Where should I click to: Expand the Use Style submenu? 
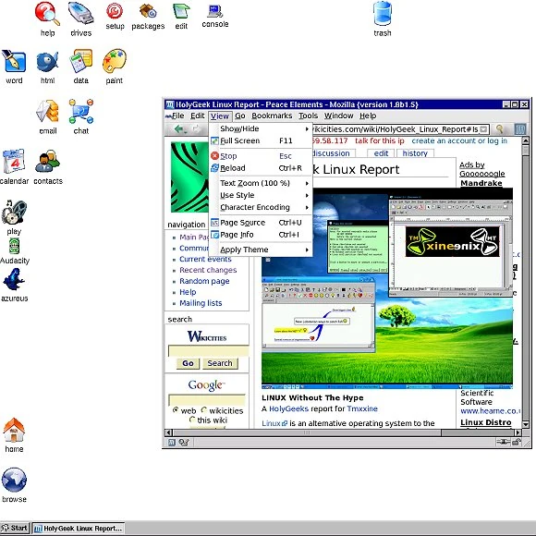(x=261, y=195)
